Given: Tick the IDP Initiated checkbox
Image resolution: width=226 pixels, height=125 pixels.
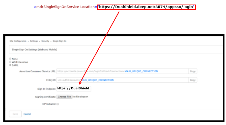Looking at the screenshot, I should pos(58,104).
